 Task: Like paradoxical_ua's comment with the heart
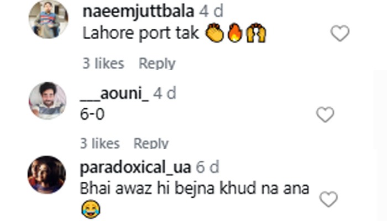click(328, 199)
